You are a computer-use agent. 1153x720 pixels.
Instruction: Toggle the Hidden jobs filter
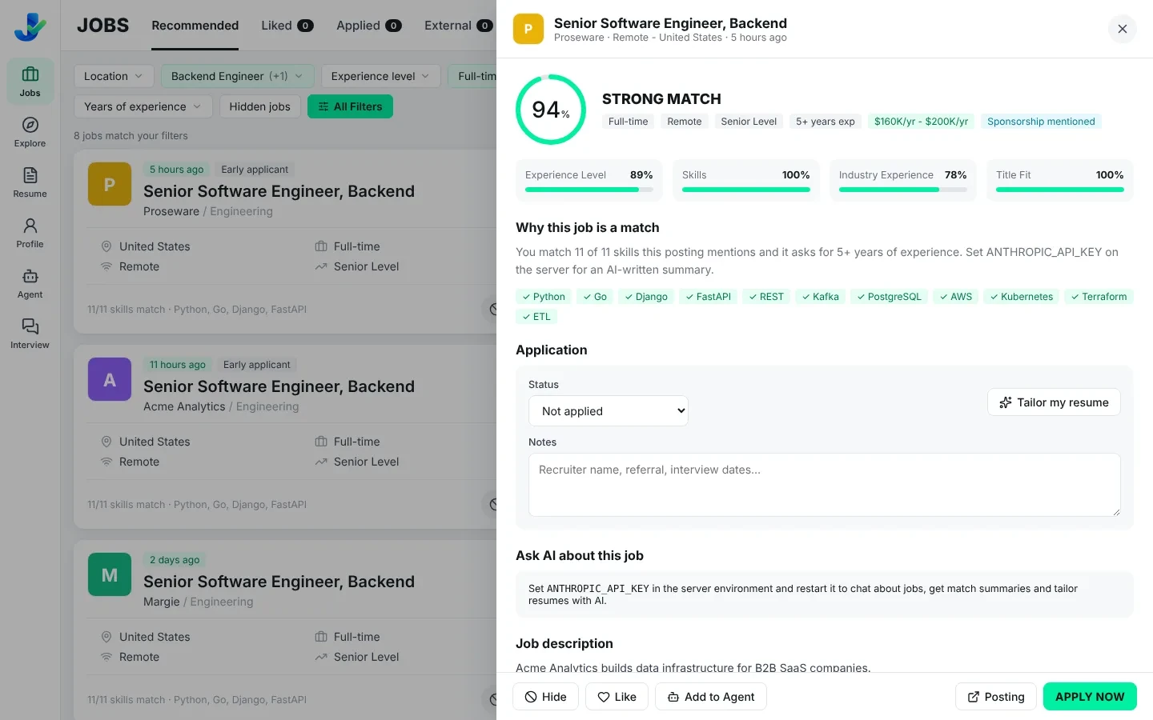[x=260, y=106]
